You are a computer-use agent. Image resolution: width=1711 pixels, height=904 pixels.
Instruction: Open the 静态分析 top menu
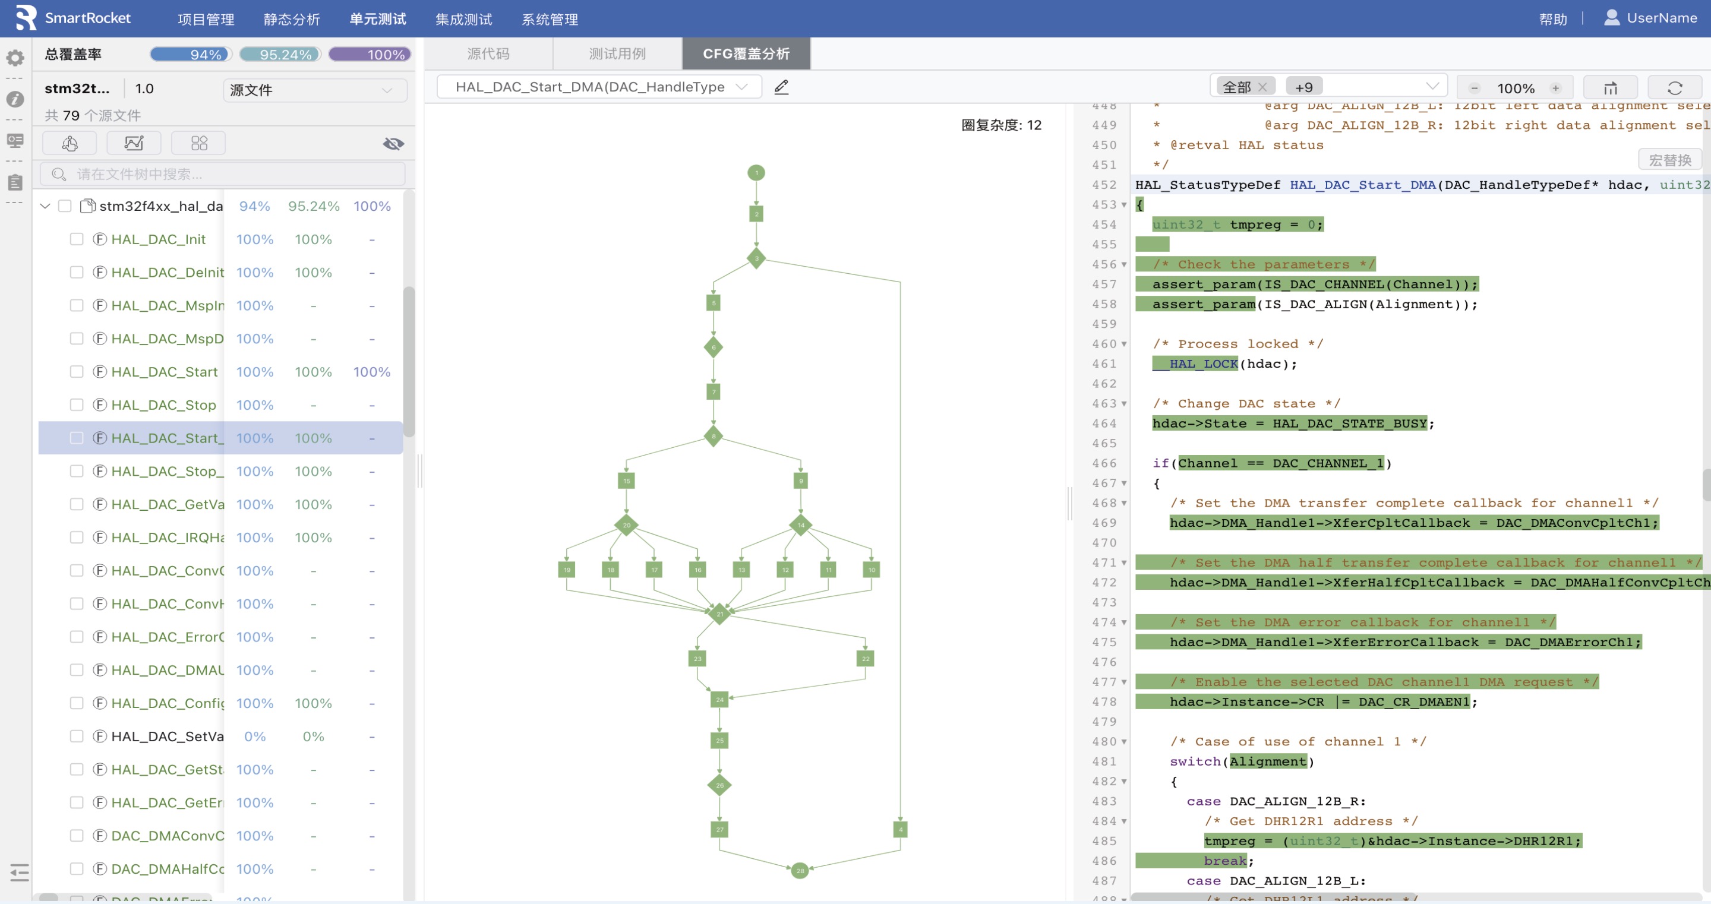(292, 19)
